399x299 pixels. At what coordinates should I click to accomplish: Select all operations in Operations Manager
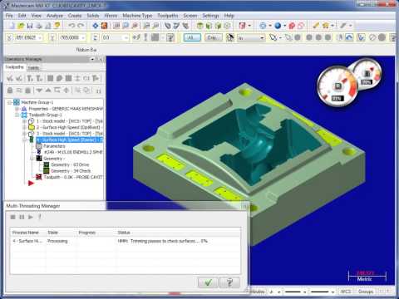coord(10,78)
